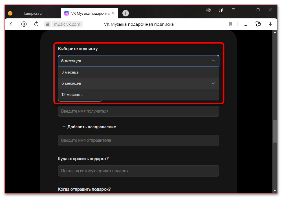Click the scrollbar down arrow

click(275, 190)
